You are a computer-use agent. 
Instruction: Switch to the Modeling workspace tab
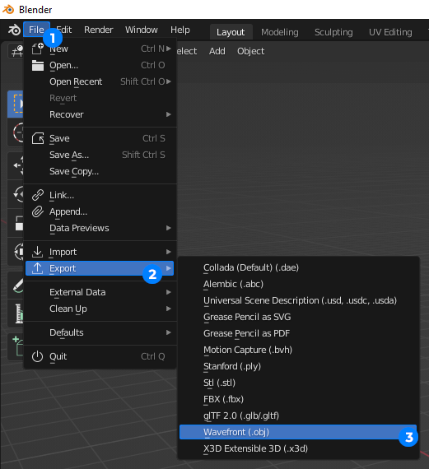pos(280,32)
